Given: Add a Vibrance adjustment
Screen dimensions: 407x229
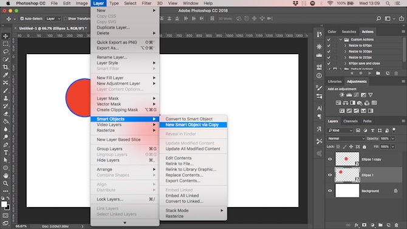Looking at the screenshot, I should click(x=371, y=95).
